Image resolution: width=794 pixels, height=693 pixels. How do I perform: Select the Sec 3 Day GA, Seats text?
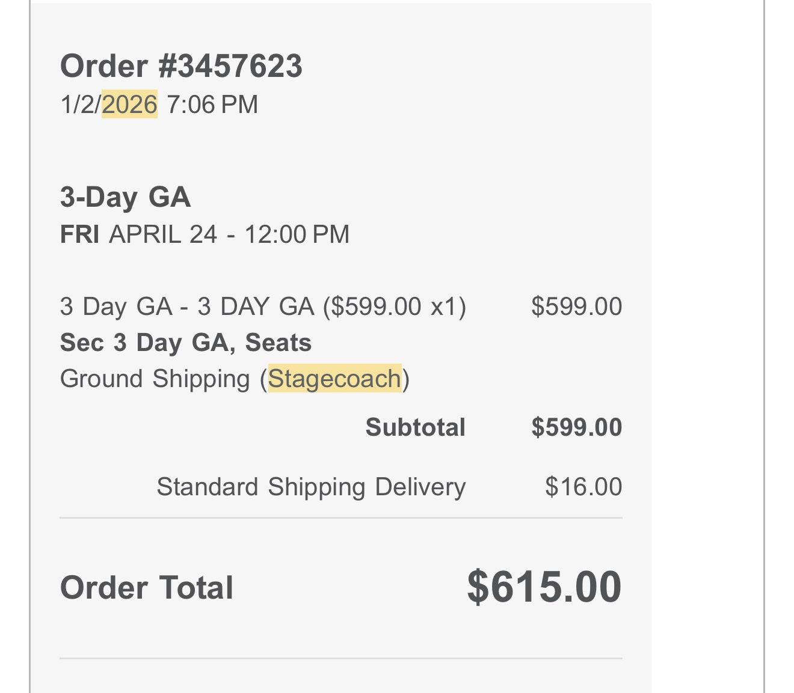[x=186, y=343]
